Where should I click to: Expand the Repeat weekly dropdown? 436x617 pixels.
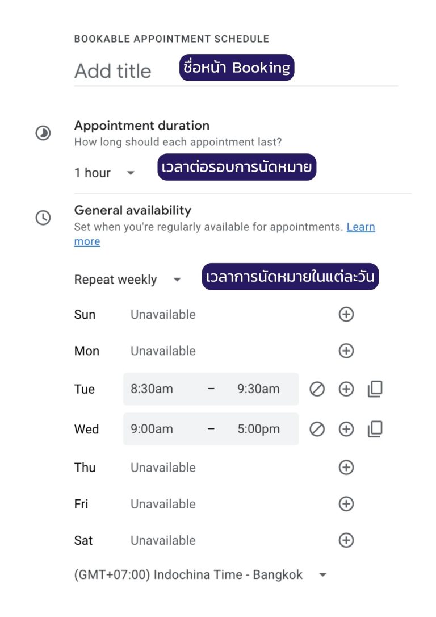128,280
